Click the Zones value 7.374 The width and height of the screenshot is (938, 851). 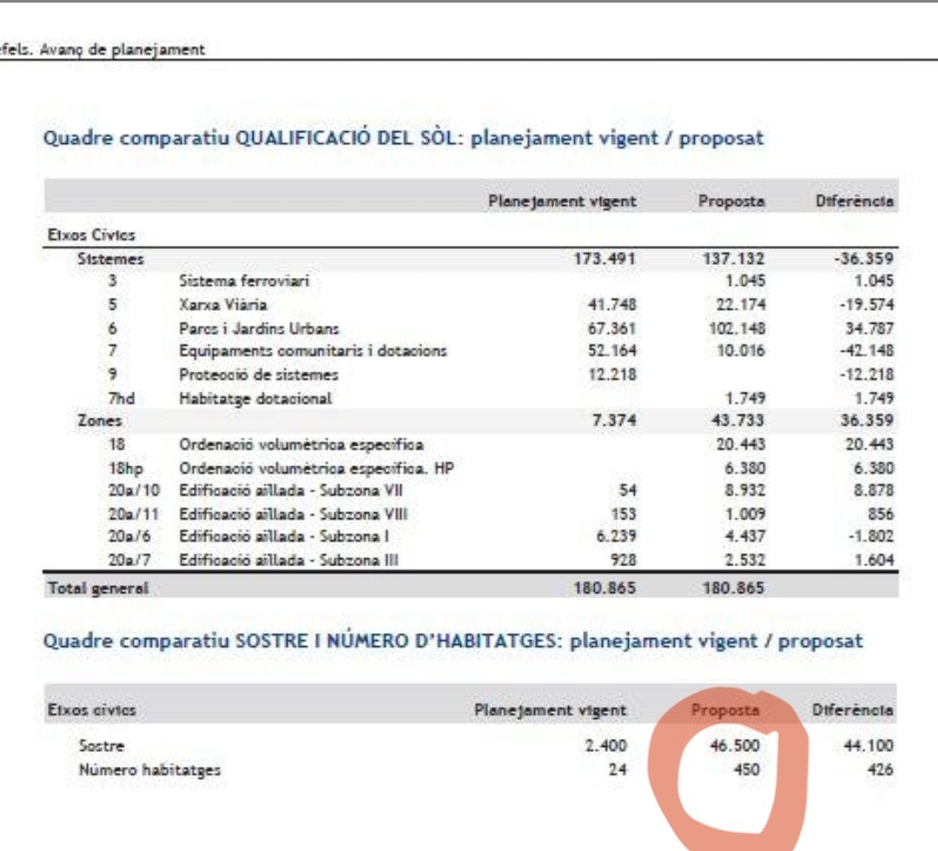point(614,421)
